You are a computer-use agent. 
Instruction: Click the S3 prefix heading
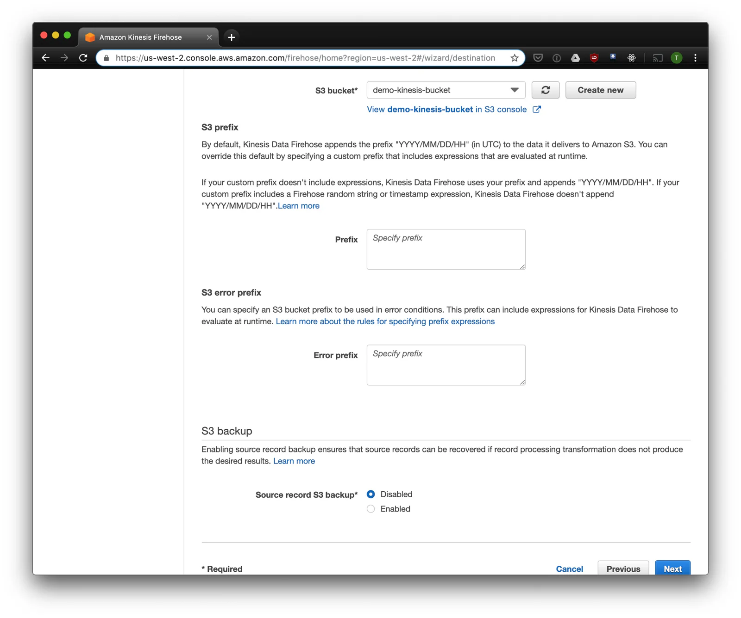click(x=220, y=127)
